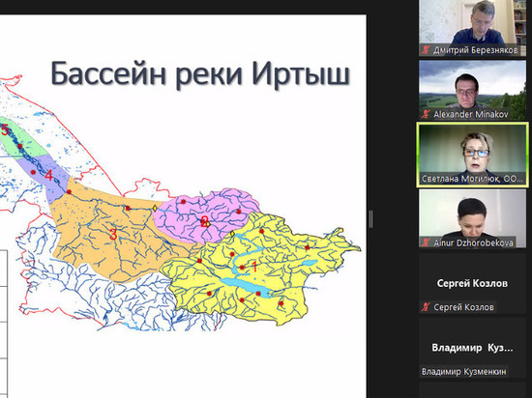Click red number 5 on green map region

pyautogui.click(x=4, y=129)
